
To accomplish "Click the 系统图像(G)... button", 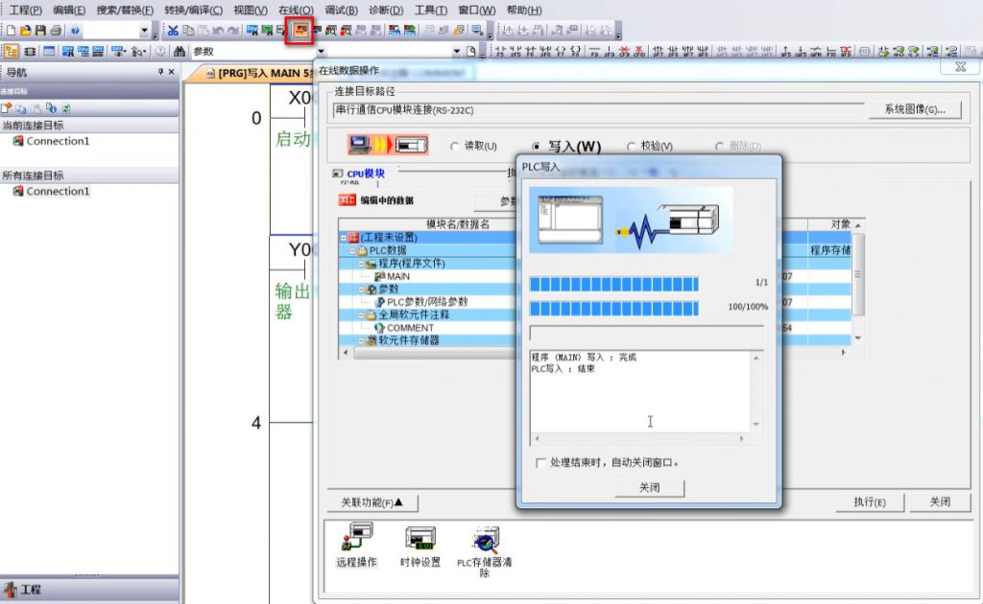I will (x=915, y=109).
